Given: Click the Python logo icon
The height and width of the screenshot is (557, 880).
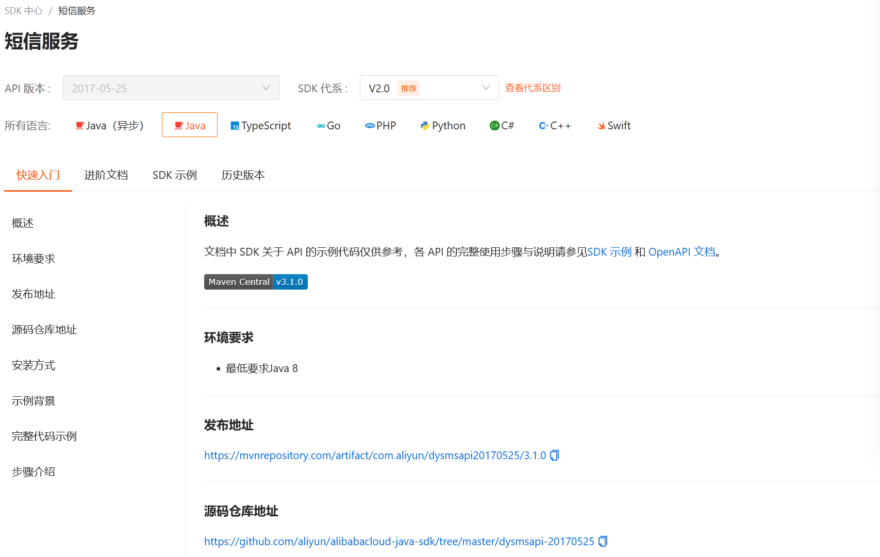Looking at the screenshot, I should (425, 126).
